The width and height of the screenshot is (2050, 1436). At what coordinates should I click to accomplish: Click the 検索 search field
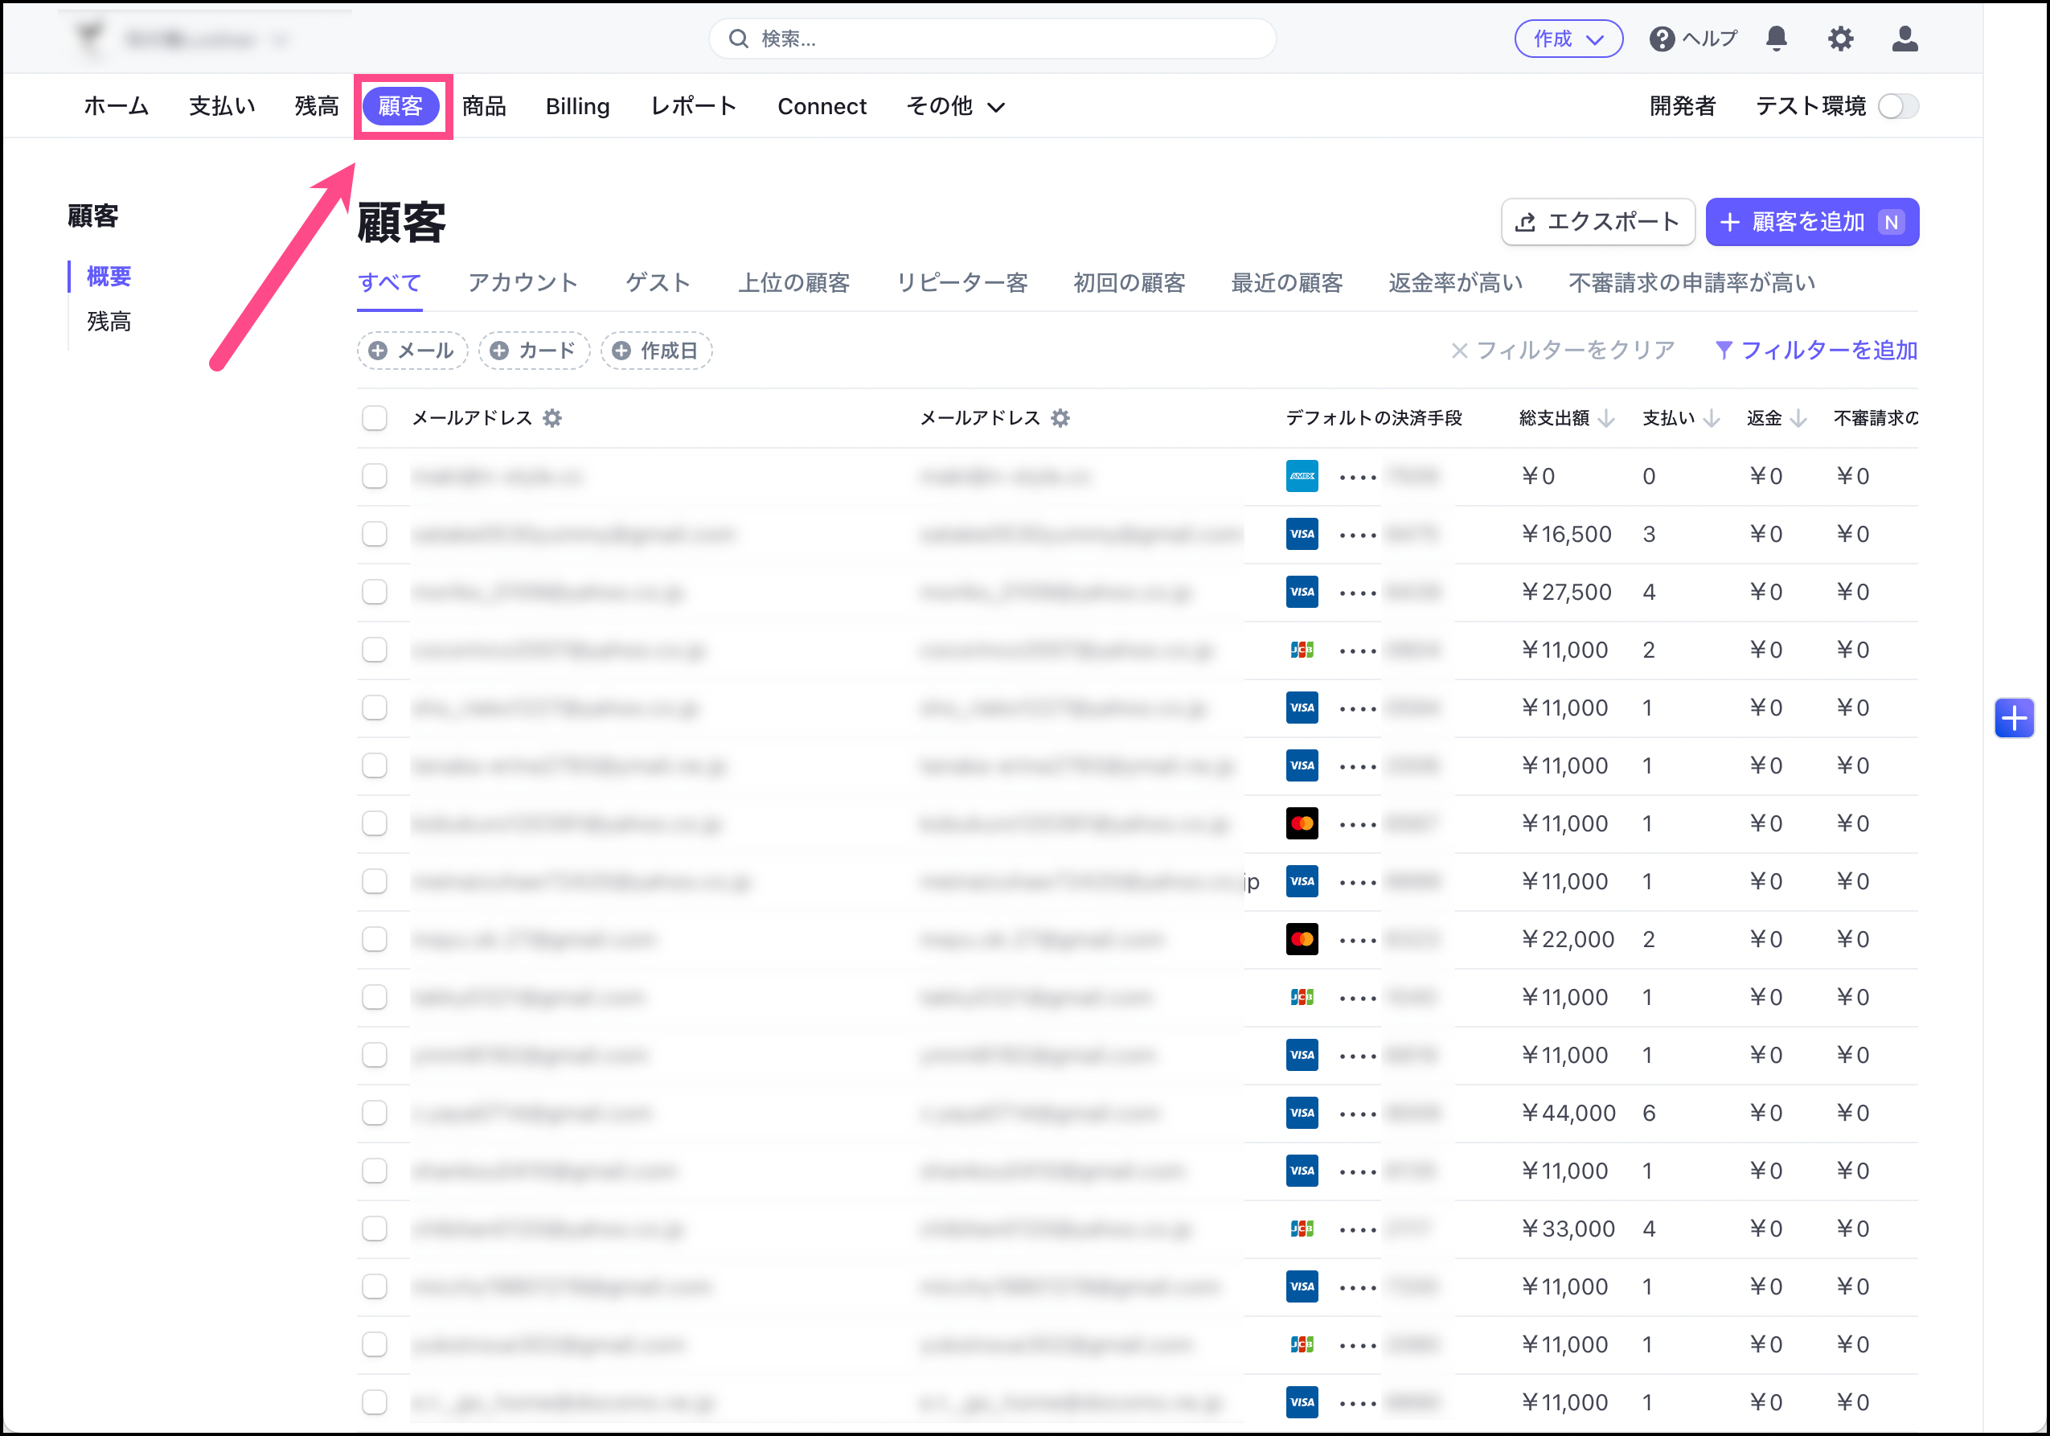pyautogui.click(x=991, y=39)
